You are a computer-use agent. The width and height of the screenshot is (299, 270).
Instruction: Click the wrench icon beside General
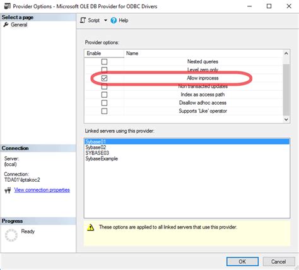(6, 25)
